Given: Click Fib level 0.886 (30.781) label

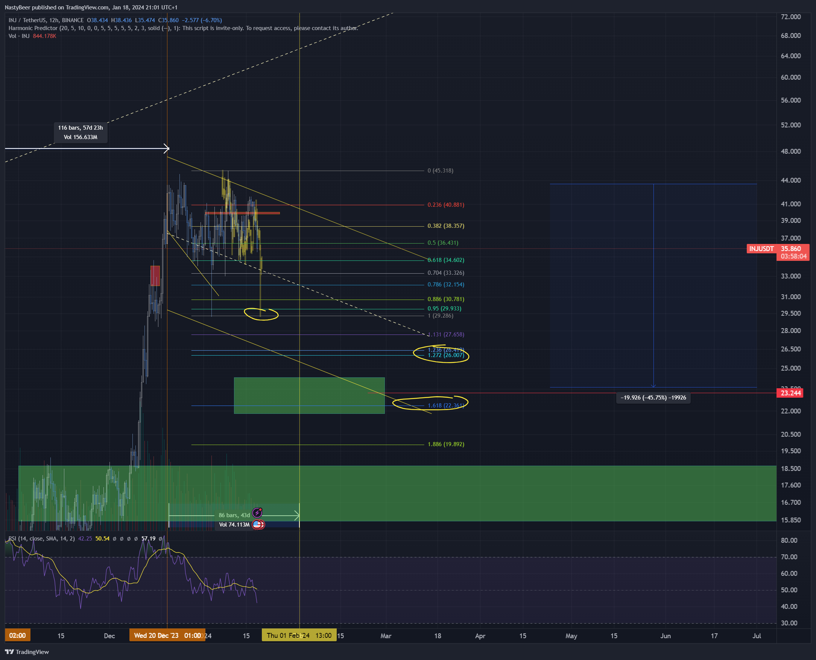Looking at the screenshot, I should pos(446,299).
